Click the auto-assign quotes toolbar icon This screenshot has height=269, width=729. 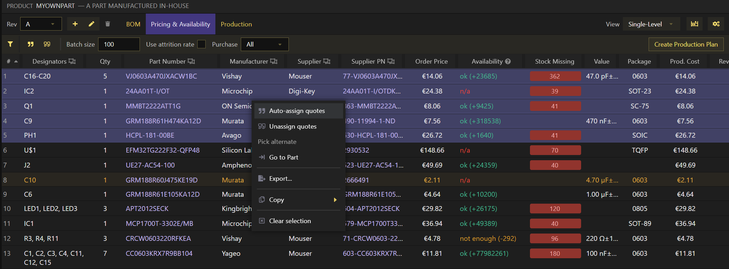click(x=31, y=44)
